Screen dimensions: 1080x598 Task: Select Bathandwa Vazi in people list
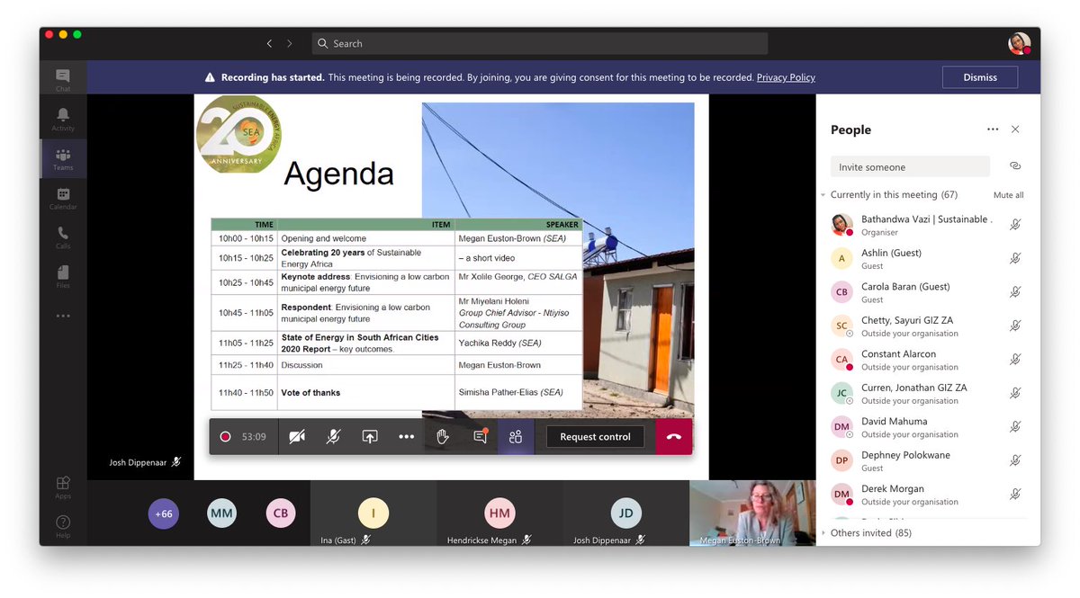[927, 225]
